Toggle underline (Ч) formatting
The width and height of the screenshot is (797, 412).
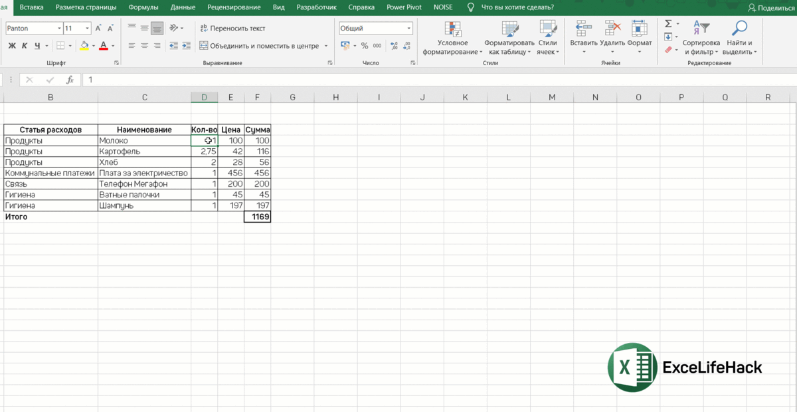point(37,46)
